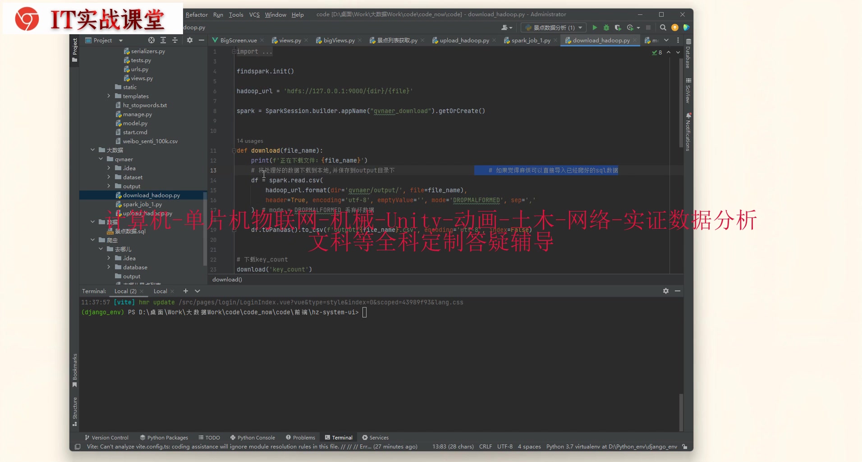The image size is (862, 462).
Task: Open editor tabs three-dot options menu
Action: [x=678, y=40]
